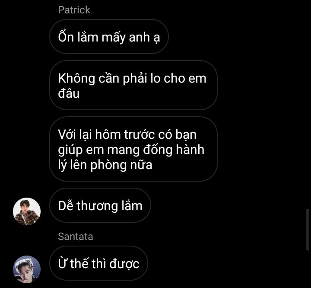The image size is (311, 288).
Task: Open the Santata sender name label
Action: click(76, 237)
